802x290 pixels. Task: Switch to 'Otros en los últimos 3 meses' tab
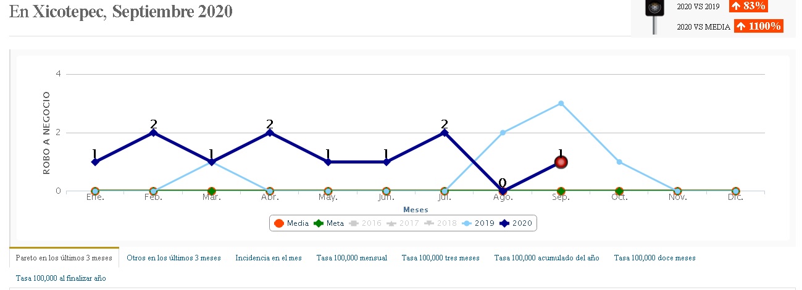(x=173, y=258)
